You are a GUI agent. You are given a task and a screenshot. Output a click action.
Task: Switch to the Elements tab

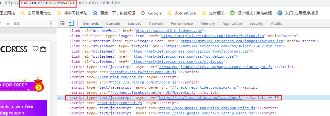pyautogui.click(x=91, y=24)
